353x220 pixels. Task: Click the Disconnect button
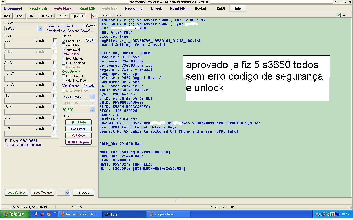[x=13, y=9]
